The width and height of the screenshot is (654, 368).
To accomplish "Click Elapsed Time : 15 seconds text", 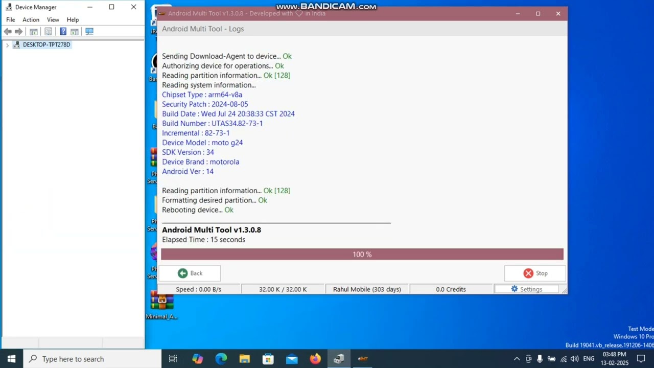I will coord(203,240).
